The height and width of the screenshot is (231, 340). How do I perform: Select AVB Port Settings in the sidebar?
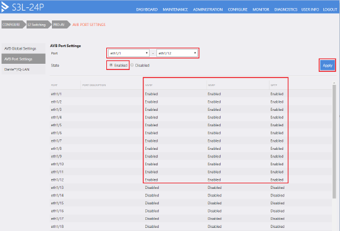point(23,59)
